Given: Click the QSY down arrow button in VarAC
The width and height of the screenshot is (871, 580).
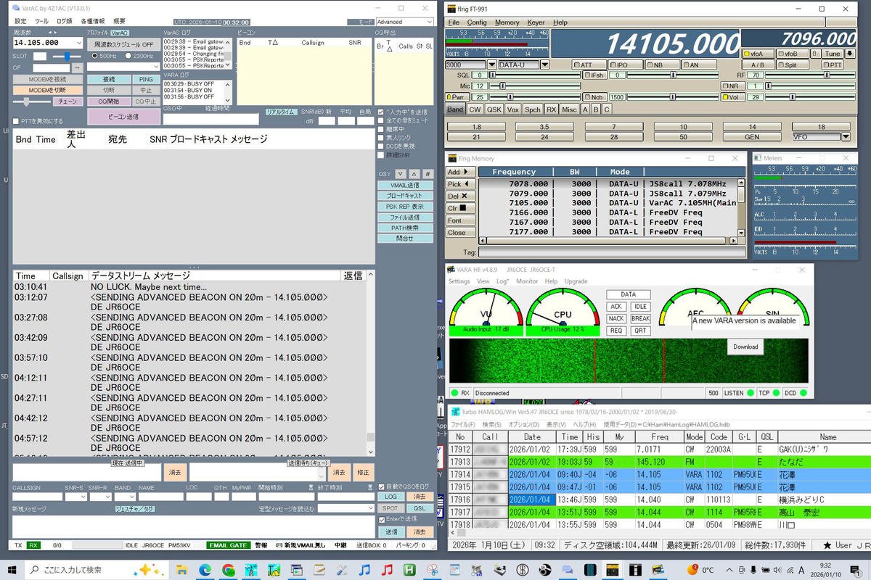Looking at the screenshot, I should [x=401, y=174].
